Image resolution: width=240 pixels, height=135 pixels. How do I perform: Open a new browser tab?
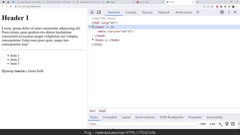(198, 2)
